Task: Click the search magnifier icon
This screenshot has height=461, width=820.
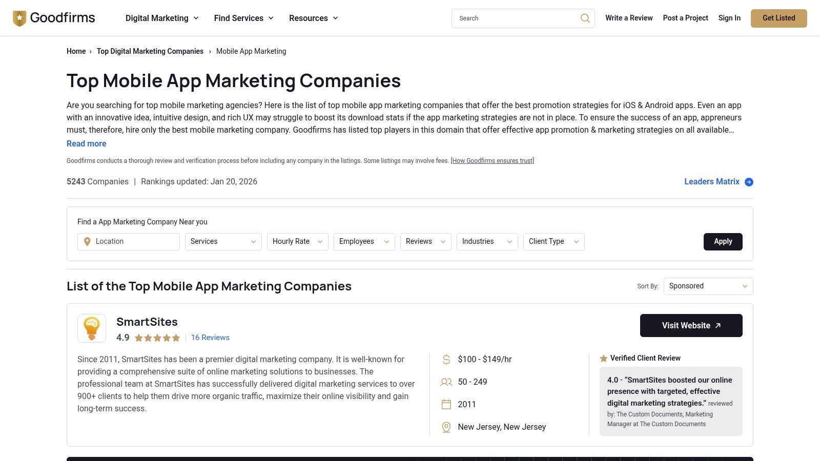Action: [585, 18]
